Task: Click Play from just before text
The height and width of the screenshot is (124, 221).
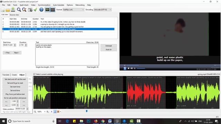Action: 15,94
